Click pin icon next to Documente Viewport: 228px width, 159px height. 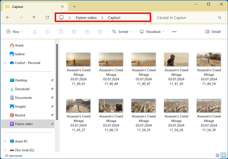(x=52, y=97)
